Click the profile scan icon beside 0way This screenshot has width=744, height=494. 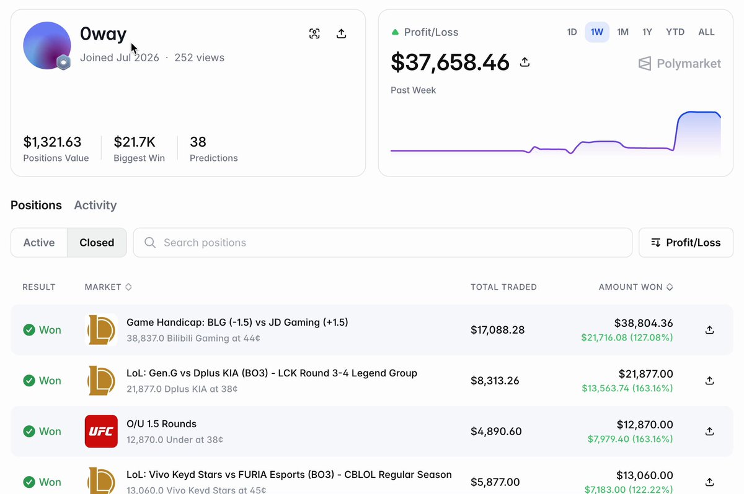[x=314, y=33]
